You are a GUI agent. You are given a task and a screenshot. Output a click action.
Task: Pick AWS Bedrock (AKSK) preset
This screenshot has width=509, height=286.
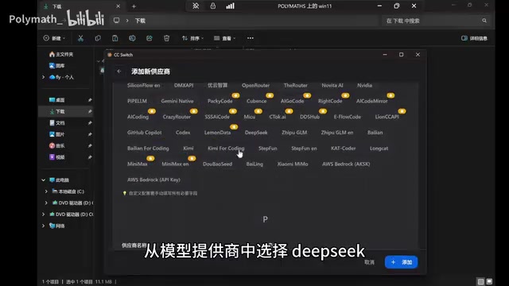346,164
